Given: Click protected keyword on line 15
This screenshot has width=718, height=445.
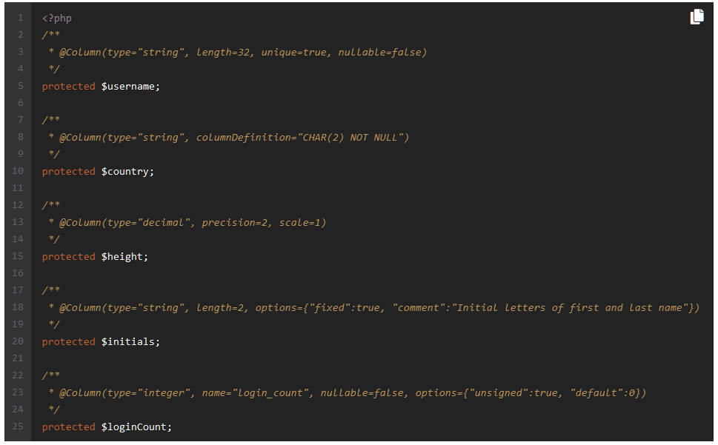Looking at the screenshot, I should [x=69, y=257].
